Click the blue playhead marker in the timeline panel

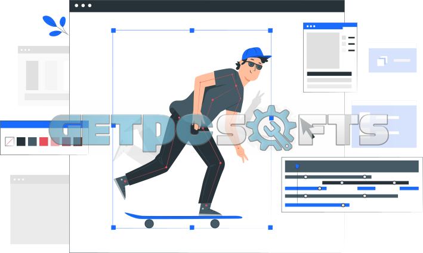pyautogui.click(x=297, y=166)
